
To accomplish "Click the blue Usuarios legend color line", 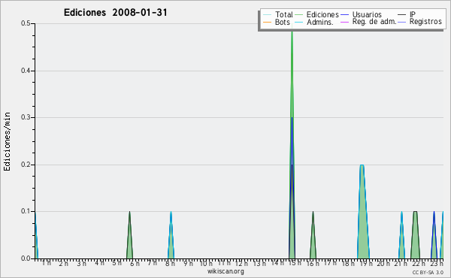I will [344, 15].
